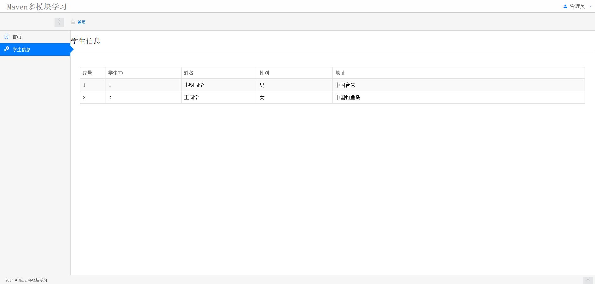Select the 学生信息 item in the sidebar
The width and height of the screenshot is (595, 284).
point(21,49)
